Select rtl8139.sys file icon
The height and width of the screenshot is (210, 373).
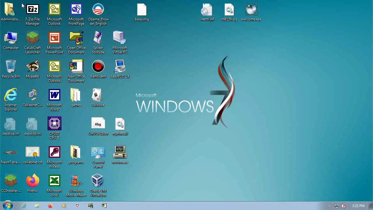coord(229,12)
